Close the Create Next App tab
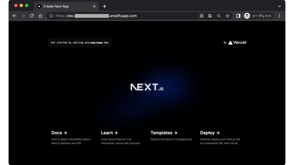The height and width of the screenshot is (165, 294). [x=94, y=6]
